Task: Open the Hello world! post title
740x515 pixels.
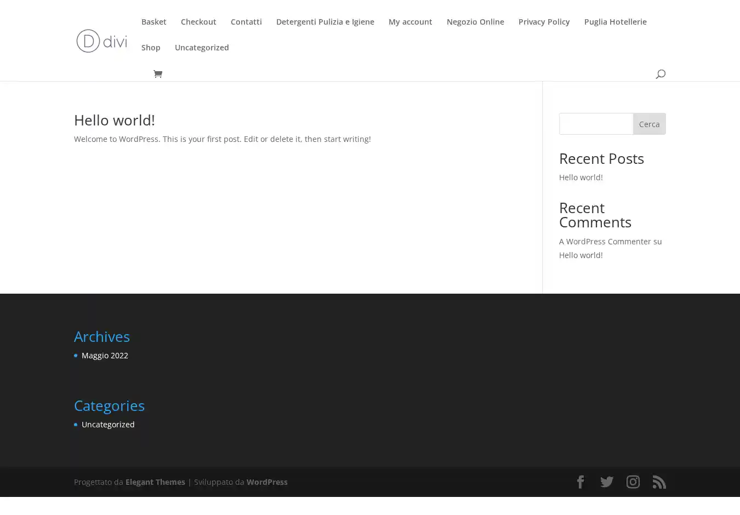Action: tap(115, 120)
